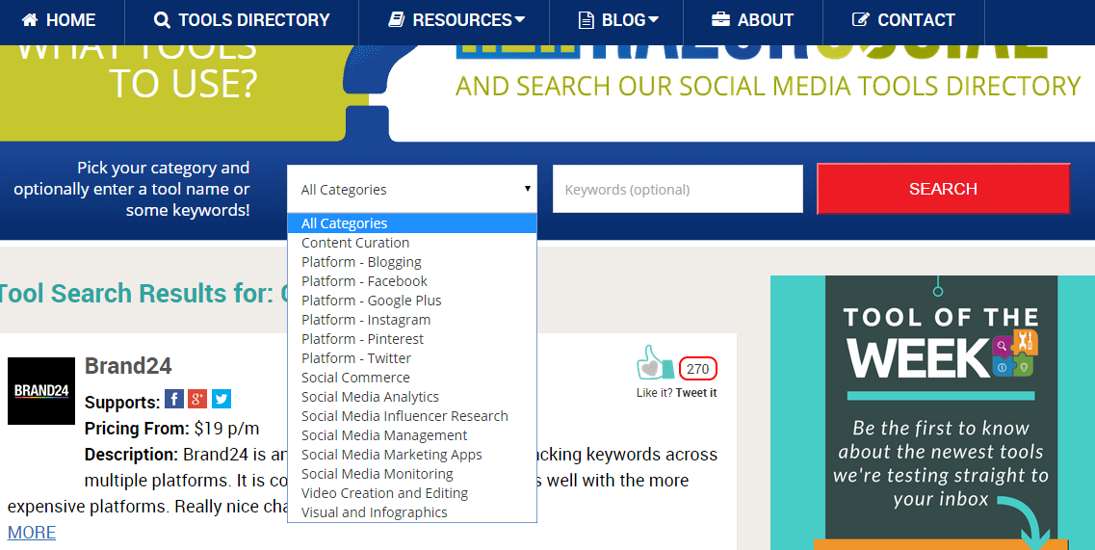This screenshot has height=550, width=1095.
Task: Click the Tools Directory magnifier icon
Action: pos(162,20)
